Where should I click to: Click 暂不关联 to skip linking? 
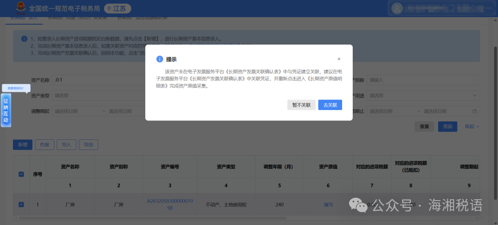click(x=301, y=105)
